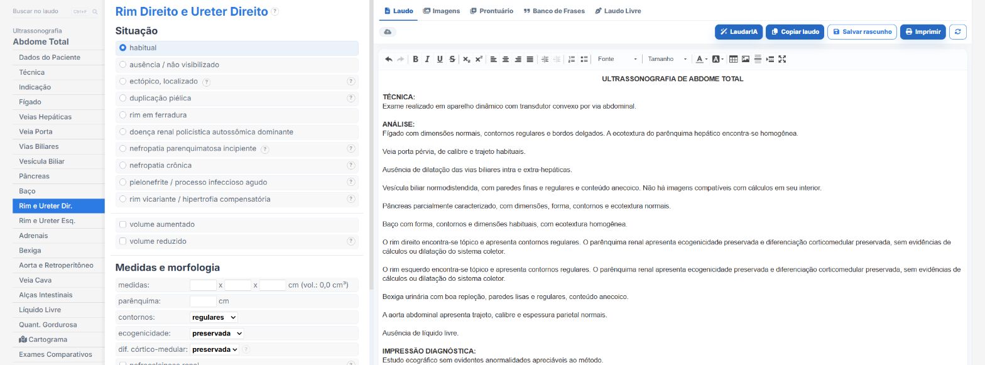The height and width of the screenshot is (365, 985).
Task: Select rim em ferradura option
Action: coord(123,115)
